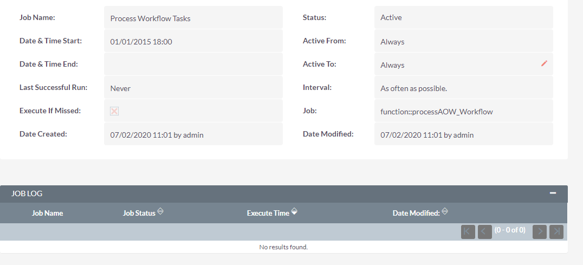This screenshot has height=265, width=583.
Task: Click the Last Successful Run value
Action: click(x=120, y=88)
